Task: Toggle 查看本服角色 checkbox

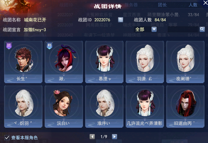Action: pos(7,138)
